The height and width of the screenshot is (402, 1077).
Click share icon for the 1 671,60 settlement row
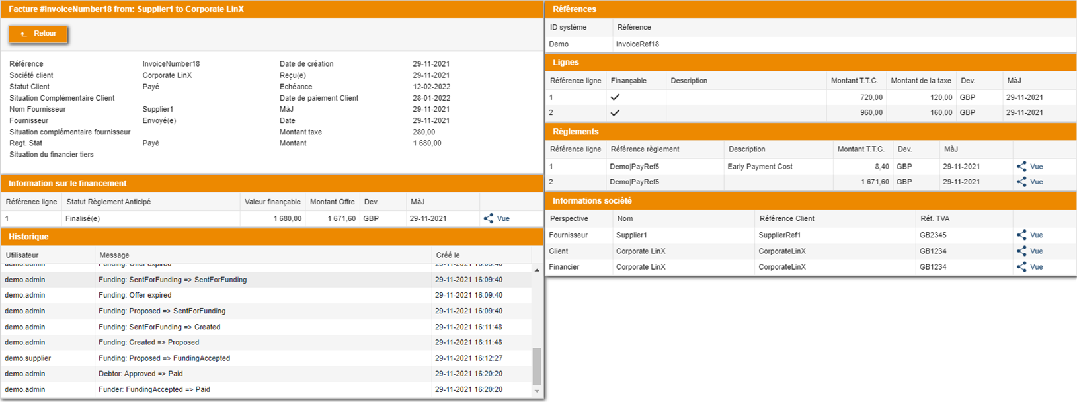[1021, 182]
